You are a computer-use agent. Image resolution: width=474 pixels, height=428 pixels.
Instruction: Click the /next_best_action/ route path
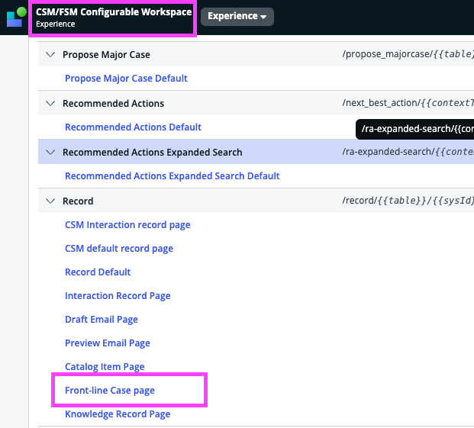click(x=408, y=103)
